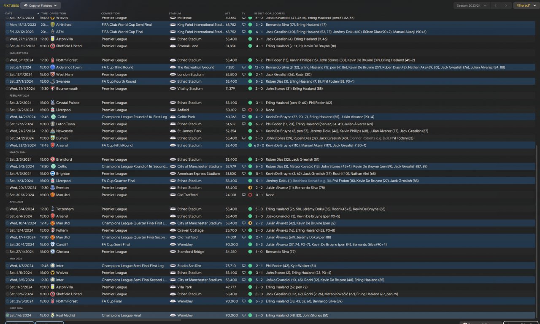The width and height of the screenshot is (540, 324).
Task: Click the Real Madrid club badge
Action: (53, 316)
